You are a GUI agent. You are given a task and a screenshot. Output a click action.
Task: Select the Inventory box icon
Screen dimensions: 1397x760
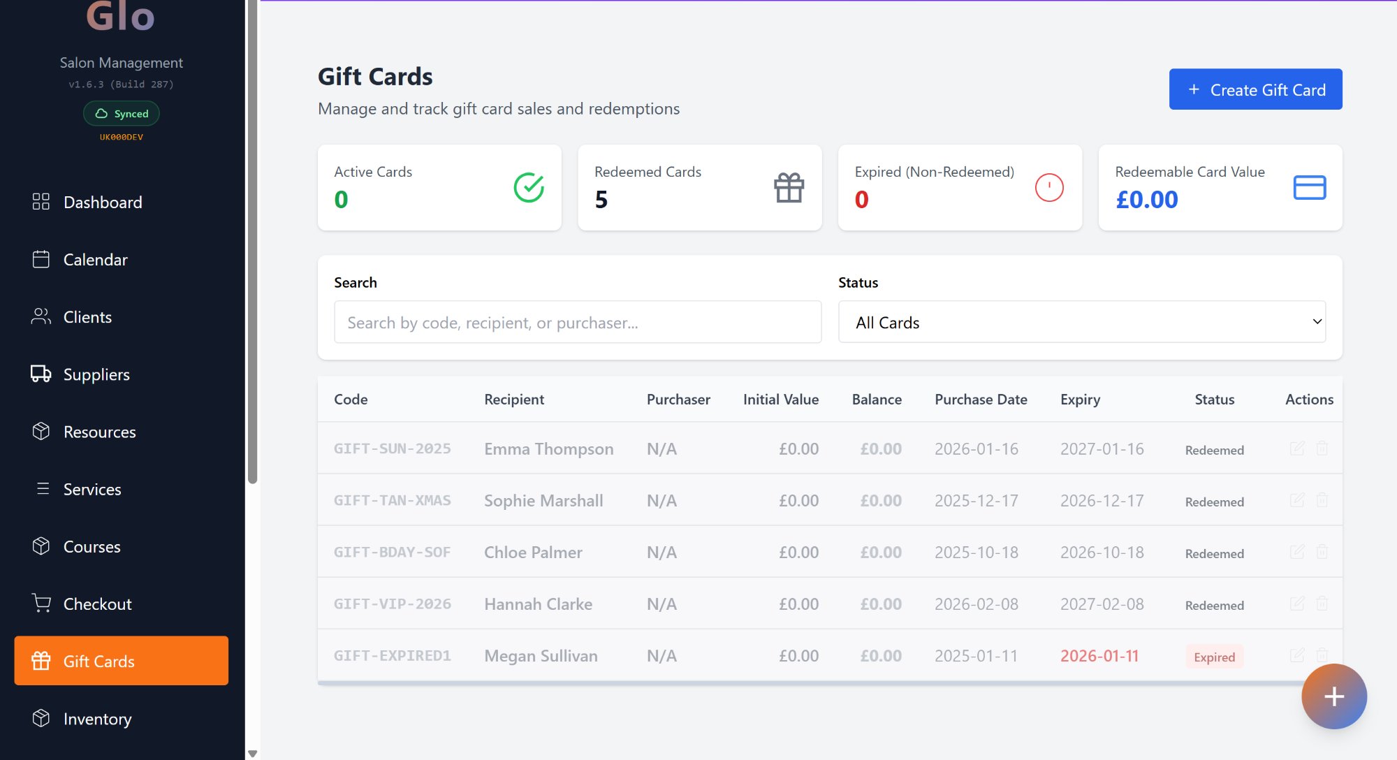tap(41, 719)
